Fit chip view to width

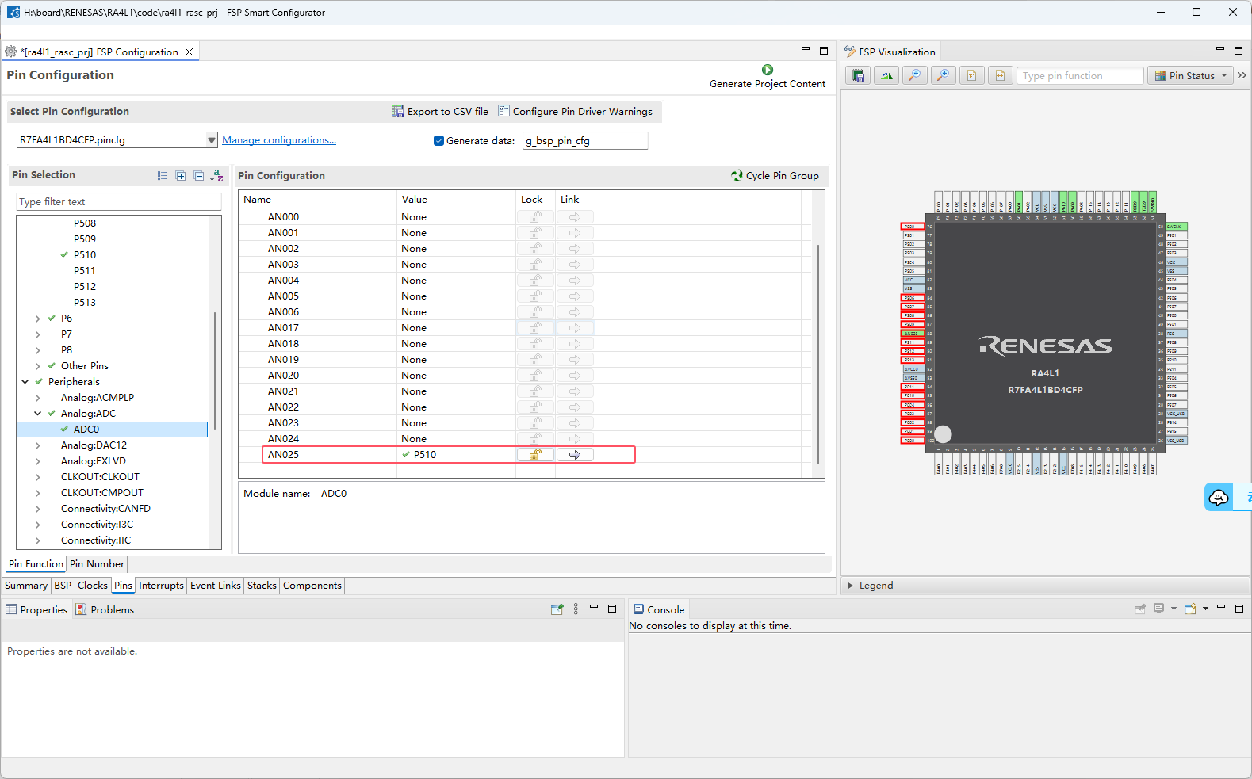coord(1001,75)
